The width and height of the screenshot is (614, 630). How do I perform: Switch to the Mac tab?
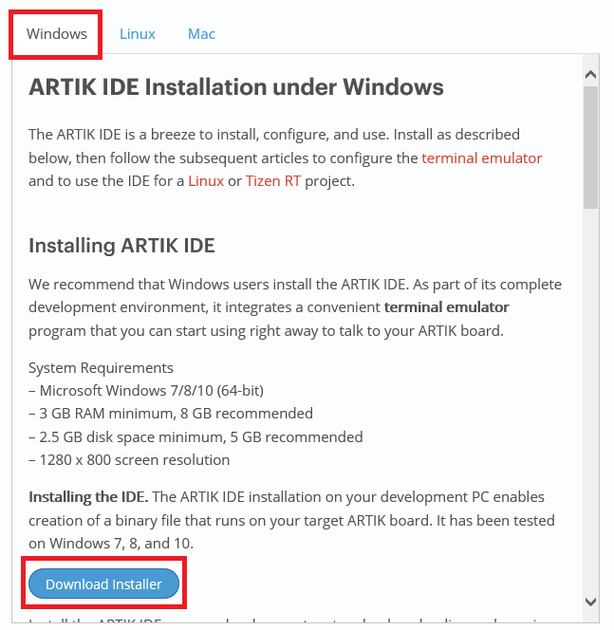click(x=201, y=34)
